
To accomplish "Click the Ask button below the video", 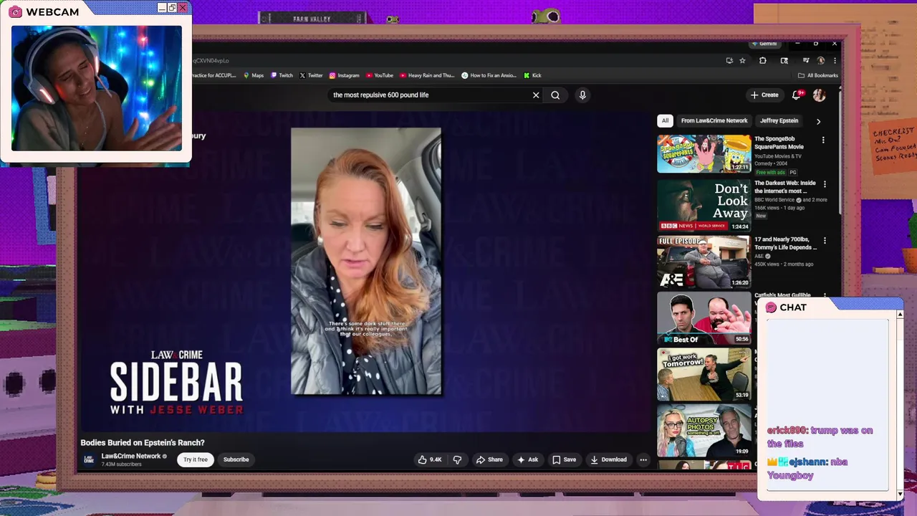I will click(x=527, y=459).
